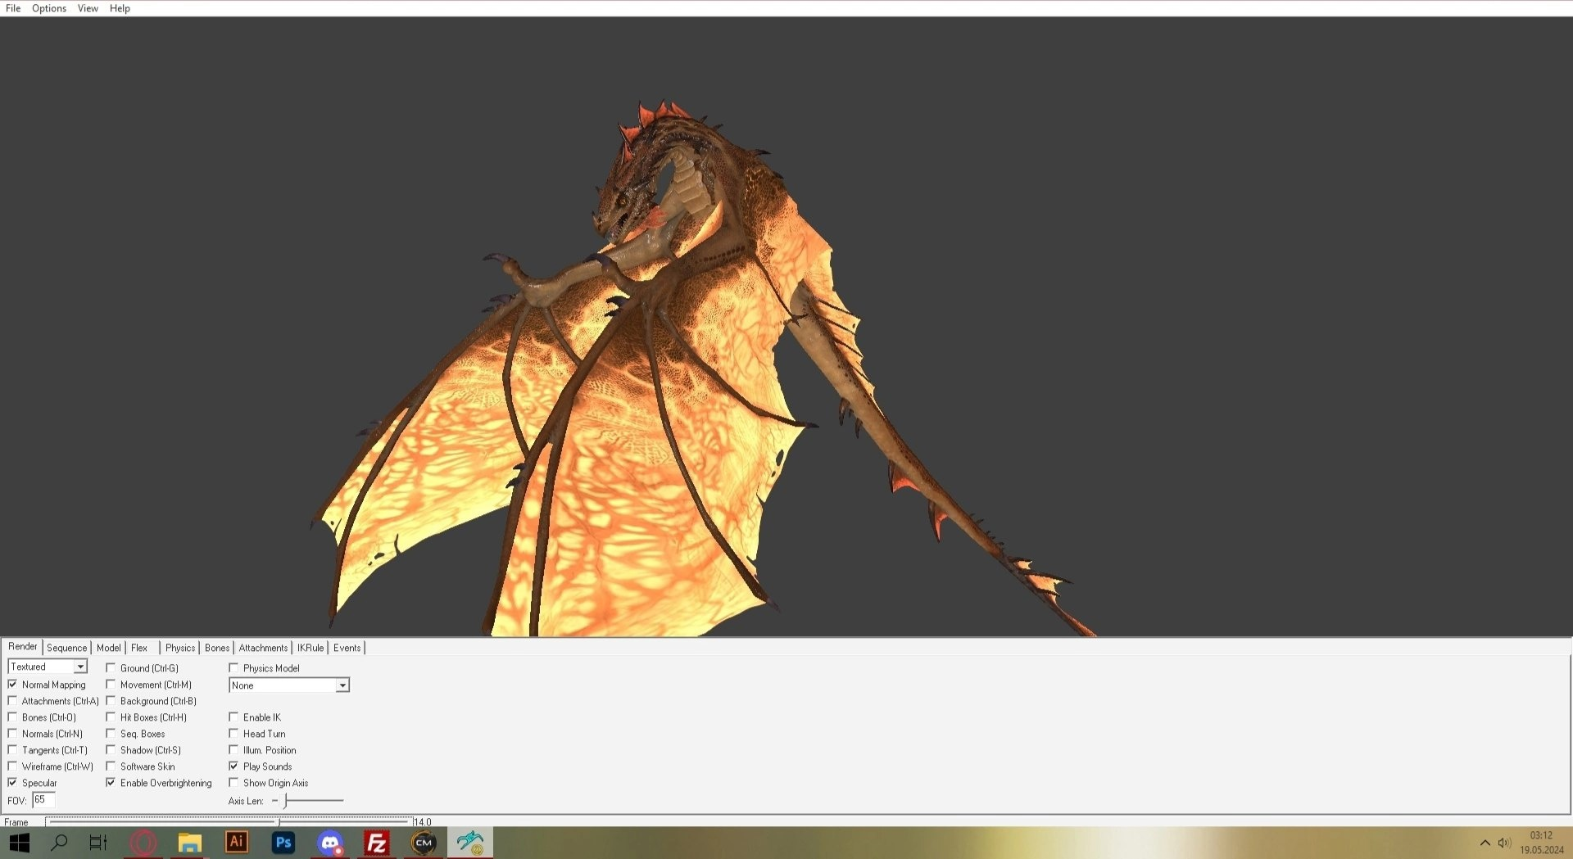The image size is (1573, 859).
Task: Enable Bones (Ctrl-O) checkbox
Action: coord(12,717)
